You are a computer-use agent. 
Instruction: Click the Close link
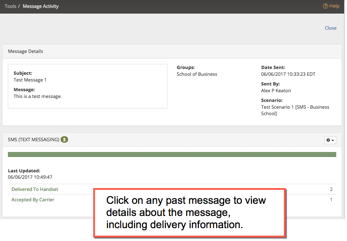pyautogui.click(x=331, y=28)
